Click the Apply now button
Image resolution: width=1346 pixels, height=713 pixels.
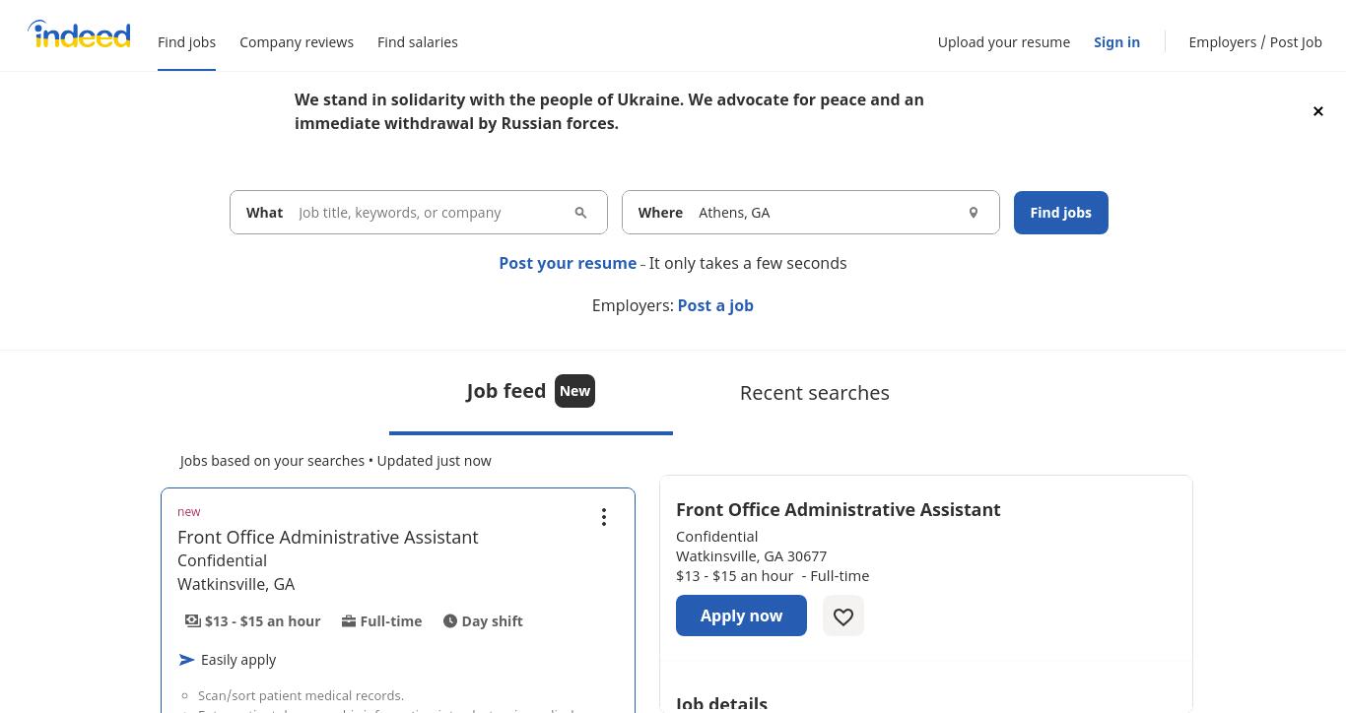click(741, 616)
